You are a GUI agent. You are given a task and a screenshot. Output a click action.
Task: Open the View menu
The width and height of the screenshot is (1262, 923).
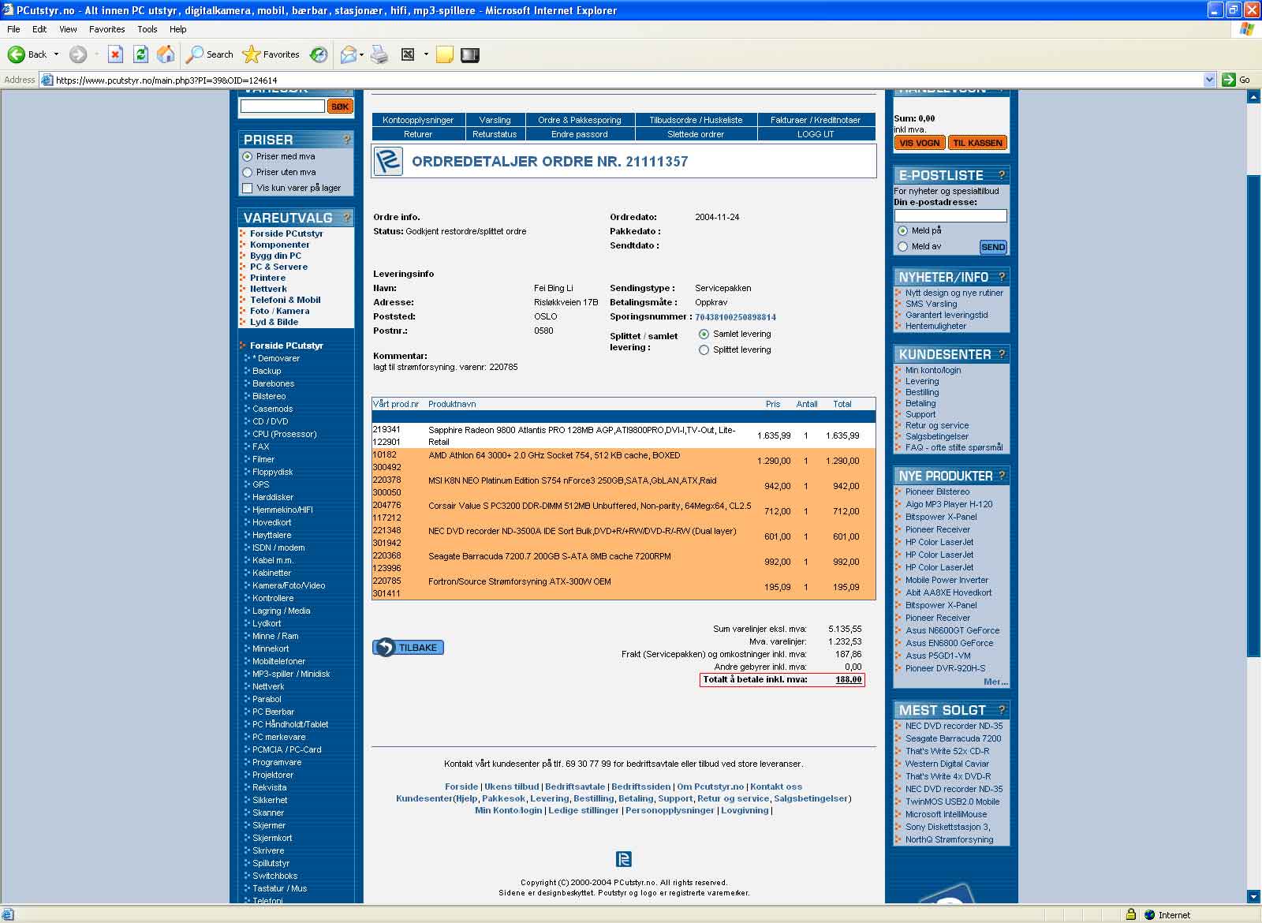(68, 29)
